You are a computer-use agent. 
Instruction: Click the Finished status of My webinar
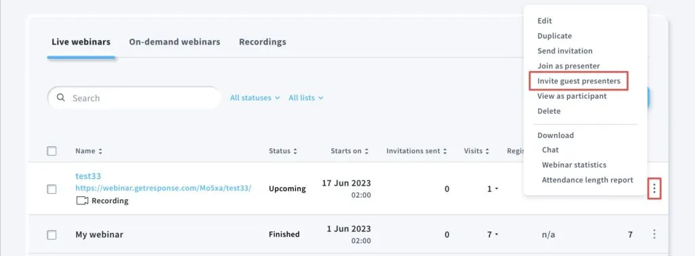pyautogui.click(x=284, y=234)
